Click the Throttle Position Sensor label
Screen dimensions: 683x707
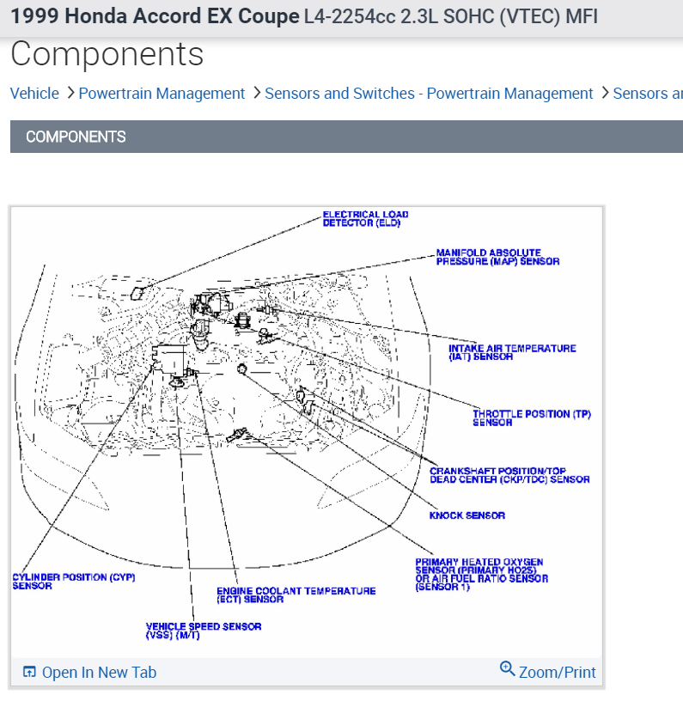point(532,418)
